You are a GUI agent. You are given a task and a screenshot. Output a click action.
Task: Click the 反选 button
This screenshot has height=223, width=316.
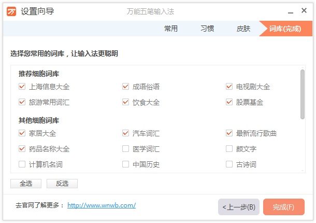click(62, 184)
